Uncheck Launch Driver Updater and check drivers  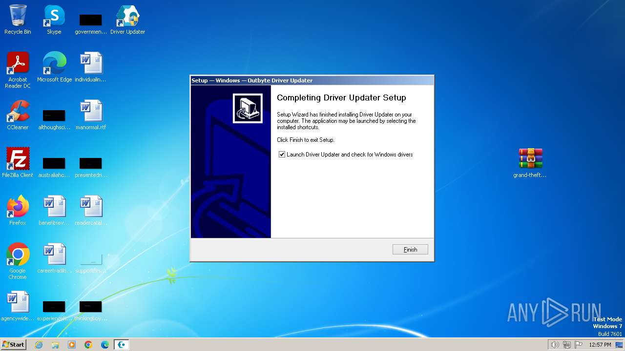282,155
